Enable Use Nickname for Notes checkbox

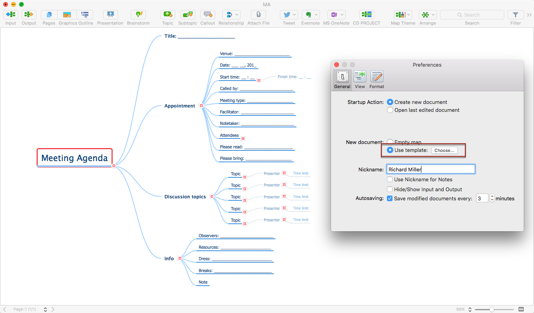point(390,180)
